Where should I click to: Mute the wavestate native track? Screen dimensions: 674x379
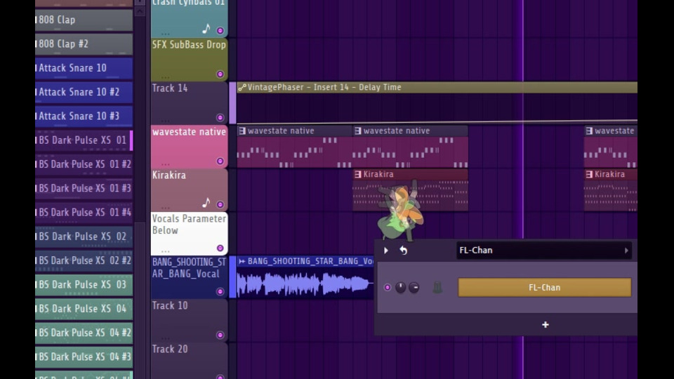[x=220, y=161]
